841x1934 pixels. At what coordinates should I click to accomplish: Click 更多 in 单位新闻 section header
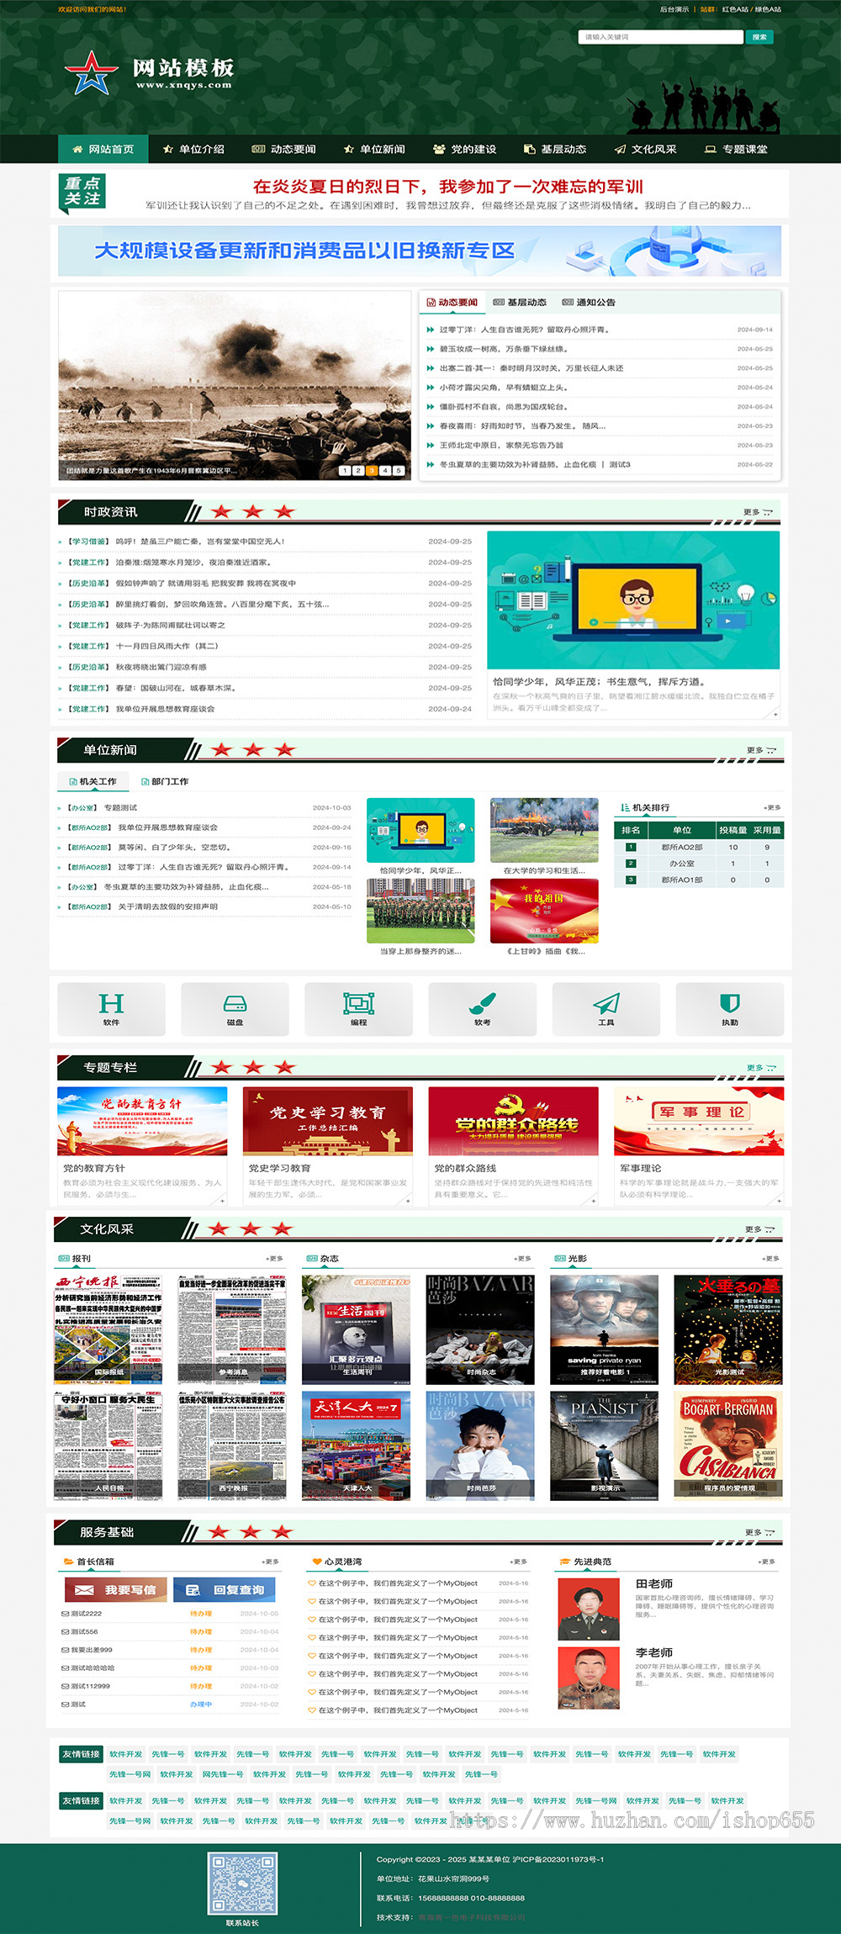tap(761, 750)
